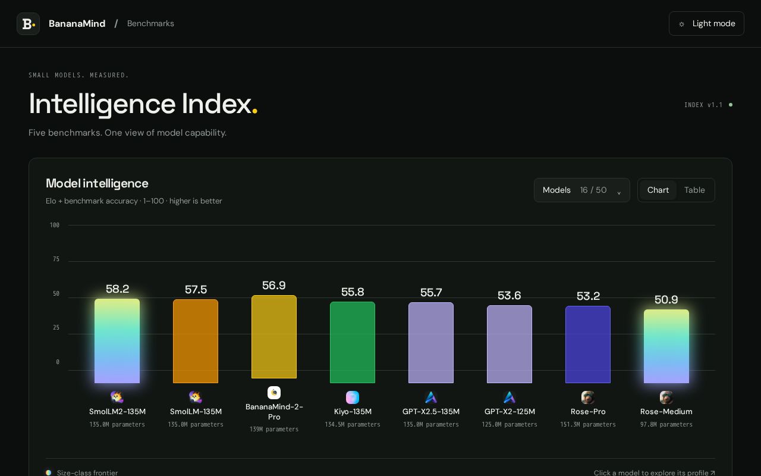
Task: Click the 134.5M parameters text
Action: click(x=353, y=425)
